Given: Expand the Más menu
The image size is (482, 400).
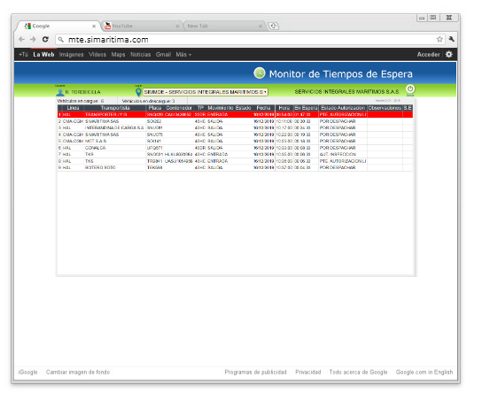Looking at the screenshot, I should (x=183, y=55).
